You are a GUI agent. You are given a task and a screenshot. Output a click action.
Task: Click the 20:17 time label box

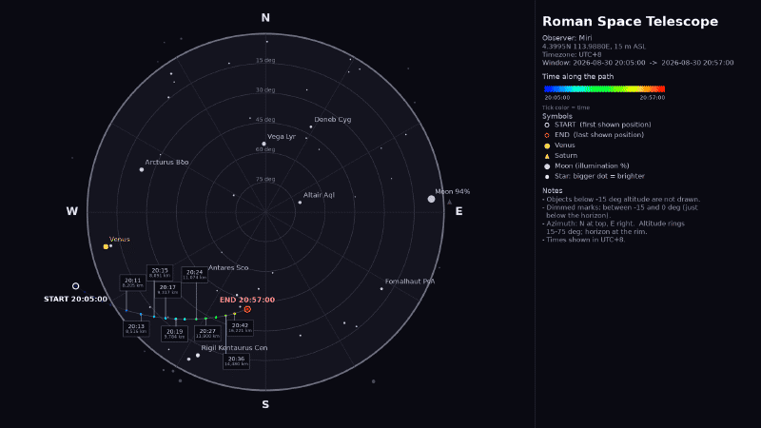pos(167,290)
